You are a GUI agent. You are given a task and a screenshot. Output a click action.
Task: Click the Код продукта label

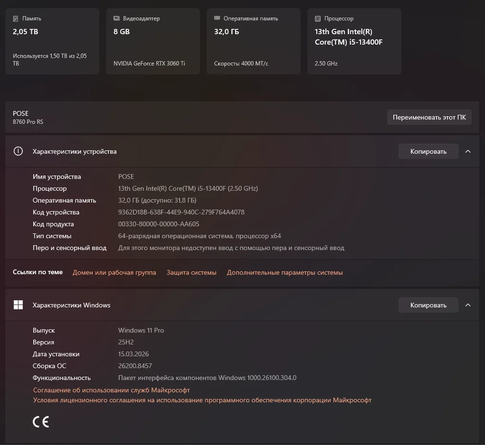click(53, 224)
